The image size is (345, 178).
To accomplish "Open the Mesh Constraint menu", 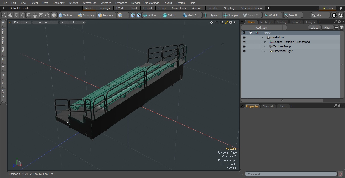I will (x=192, y=15).
